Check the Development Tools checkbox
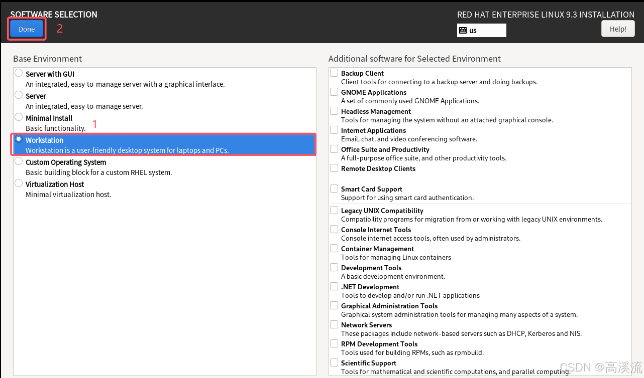Viewport: 644px width, 378px height. tap(334, 267)
